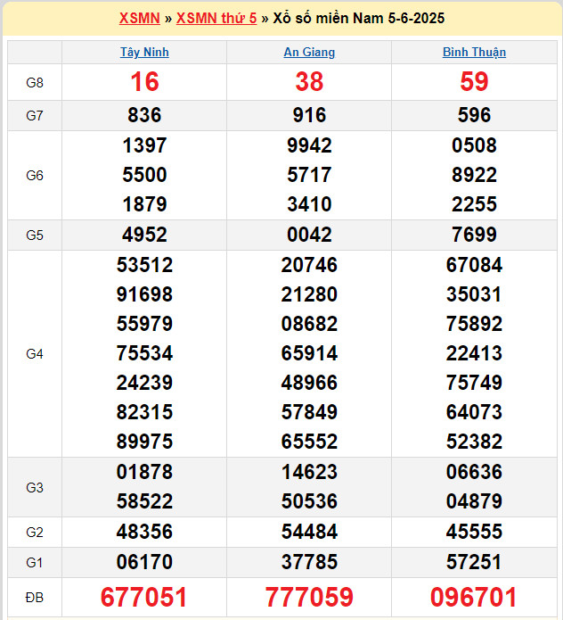The image size is (563, 620).
Task: Click G7 number 916
Action: pyautogui.click(x=309, y=115)
